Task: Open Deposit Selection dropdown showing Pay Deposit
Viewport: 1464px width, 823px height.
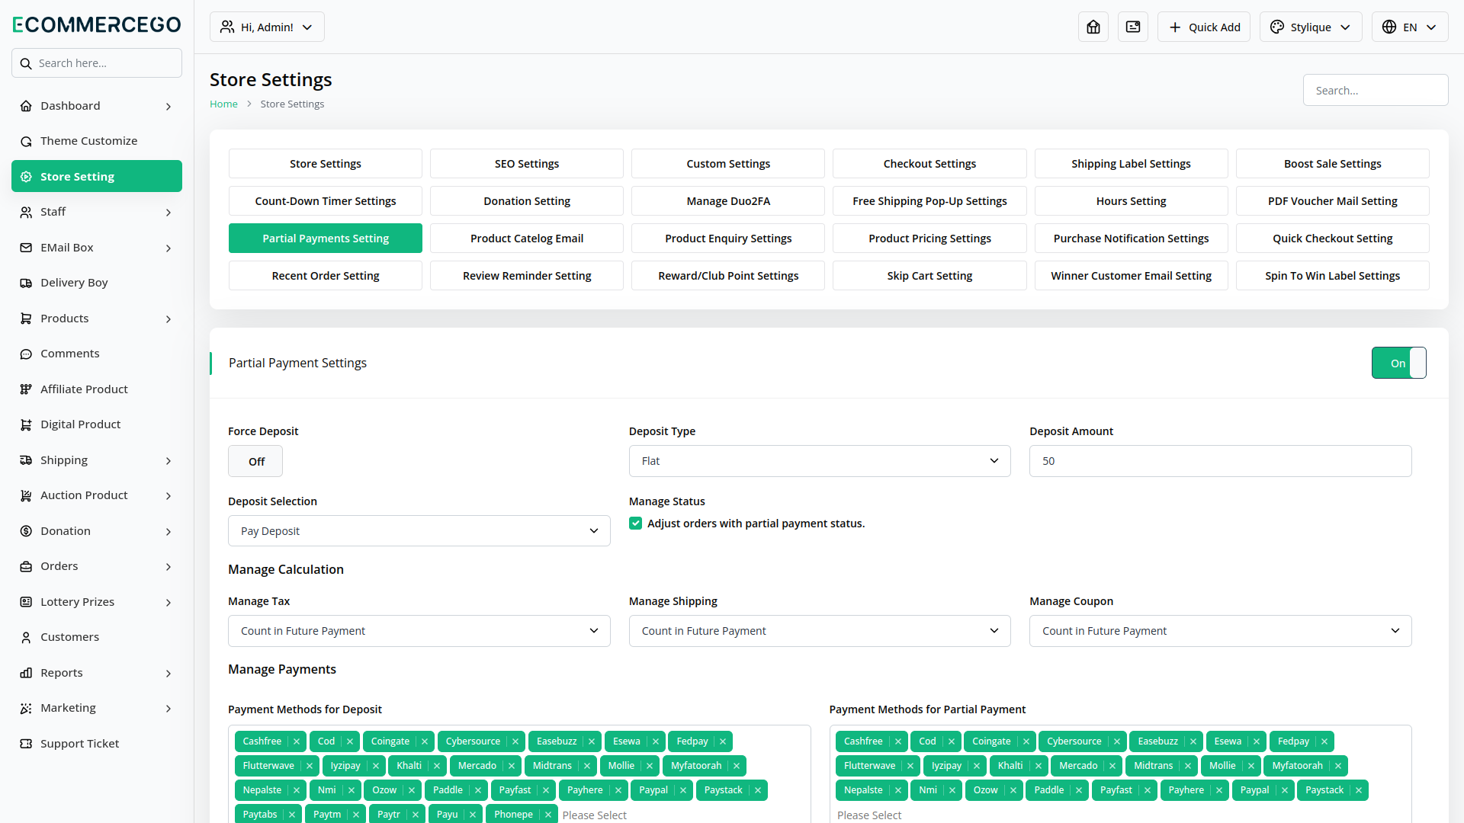Action: pos(419,531)
